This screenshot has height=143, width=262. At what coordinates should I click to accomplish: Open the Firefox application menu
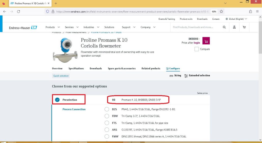coord(257,11)
